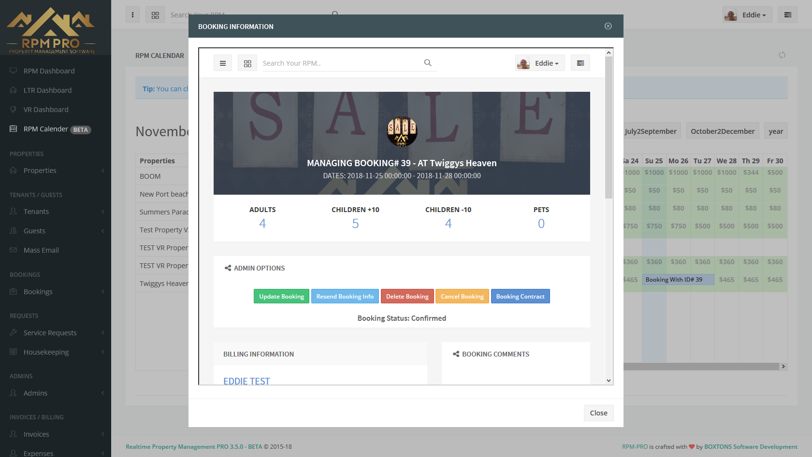Open the Eddie user dropdown in the background top bar
This screenshot has height=457, width=812.
pyautogui.click(x=747, y=15)
